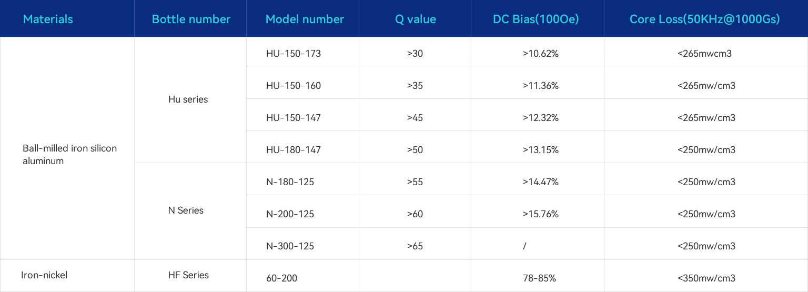Click the <350mw/cm3 core loss value
This screenshot has width=808, height=292.
coord(706,278)
